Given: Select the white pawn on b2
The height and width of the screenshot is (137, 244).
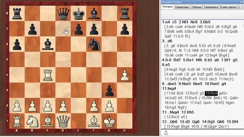Looking at the screenshot, I should click(32, 106).
